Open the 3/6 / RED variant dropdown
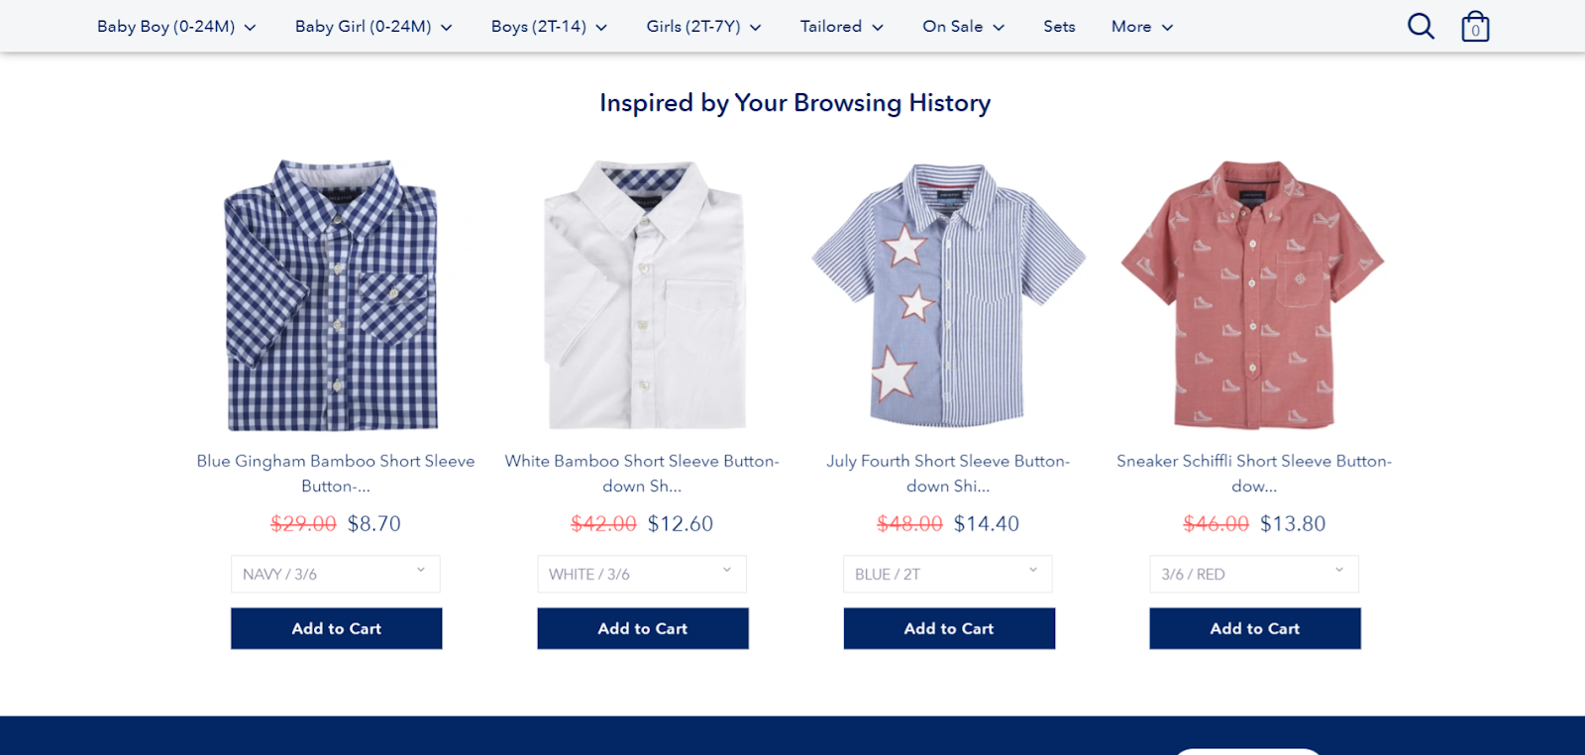Viewport: 1585px width, 755px height. click(1253, 575)
